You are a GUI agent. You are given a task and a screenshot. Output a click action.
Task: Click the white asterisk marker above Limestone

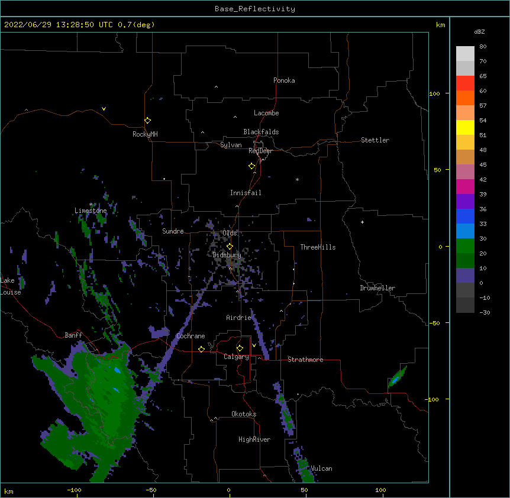coord(91,205)
